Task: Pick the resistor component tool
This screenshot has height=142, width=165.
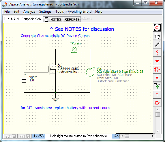Action: pyautogui.click(x=157, y=53)
